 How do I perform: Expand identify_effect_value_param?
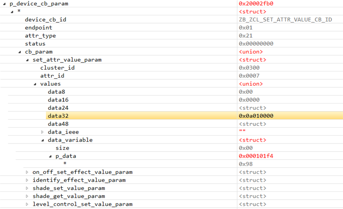point(27,180)
